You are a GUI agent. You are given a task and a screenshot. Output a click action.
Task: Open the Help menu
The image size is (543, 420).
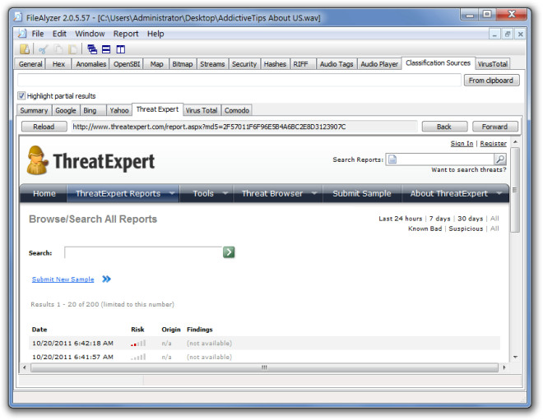point(155,34)
